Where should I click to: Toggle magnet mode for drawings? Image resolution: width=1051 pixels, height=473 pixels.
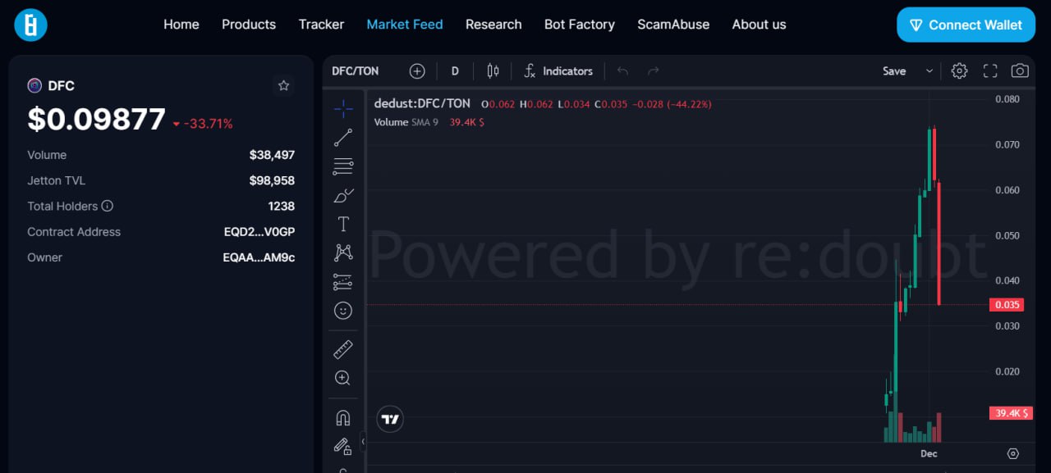pos(343,418)
